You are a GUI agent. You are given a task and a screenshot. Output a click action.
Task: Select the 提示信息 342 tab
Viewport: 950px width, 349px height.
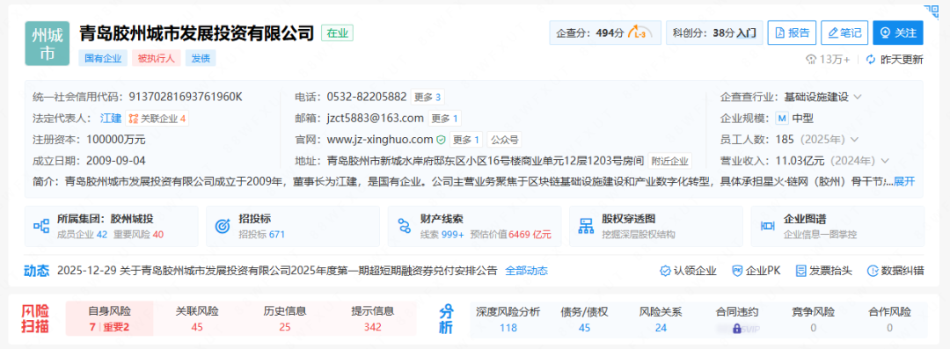click(x=373, y=319)
